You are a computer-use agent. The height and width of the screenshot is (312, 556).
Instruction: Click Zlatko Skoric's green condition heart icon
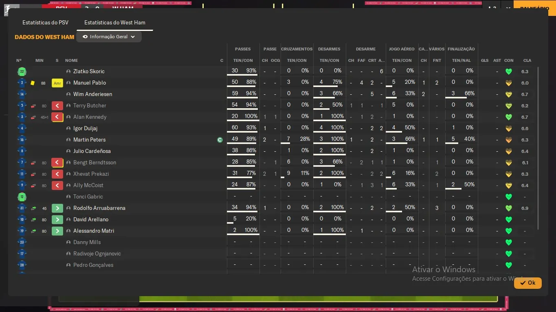pyautogui.click(x=508, y=72)
